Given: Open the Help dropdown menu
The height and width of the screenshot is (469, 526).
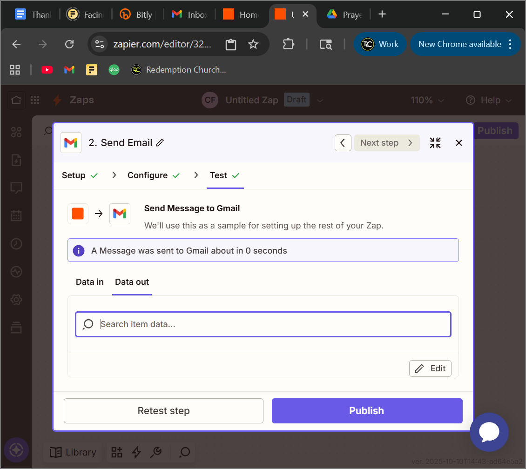Looking at the screenshot, I should (489, 100).
